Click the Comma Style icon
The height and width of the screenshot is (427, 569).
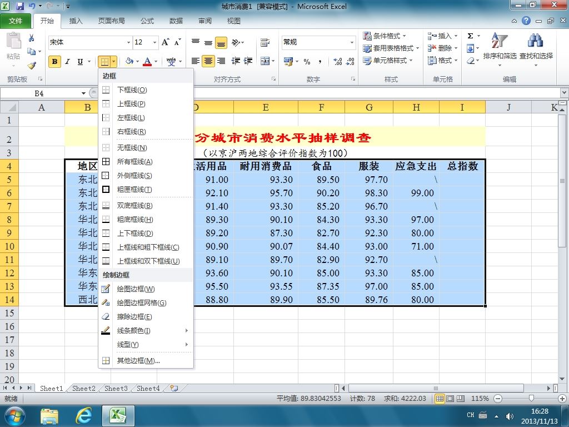[x=320, y=62]
